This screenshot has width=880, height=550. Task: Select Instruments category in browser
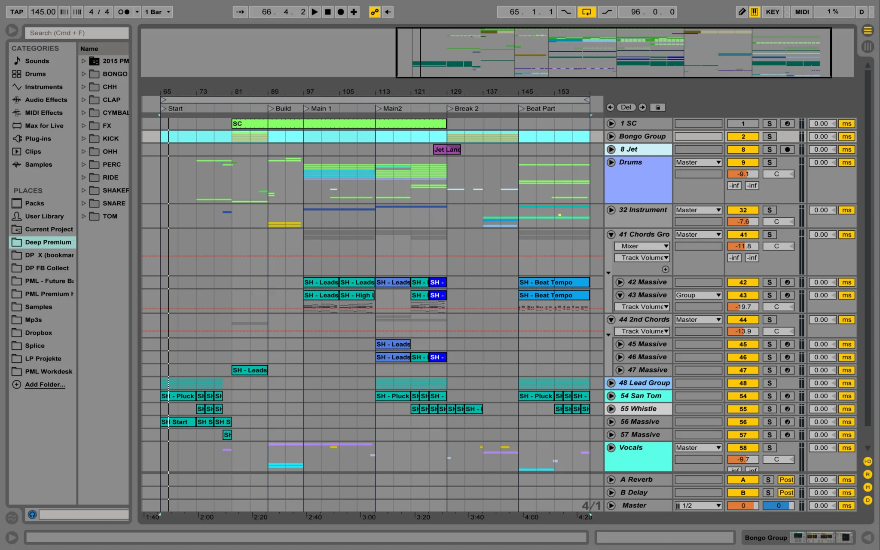(43, 87)
